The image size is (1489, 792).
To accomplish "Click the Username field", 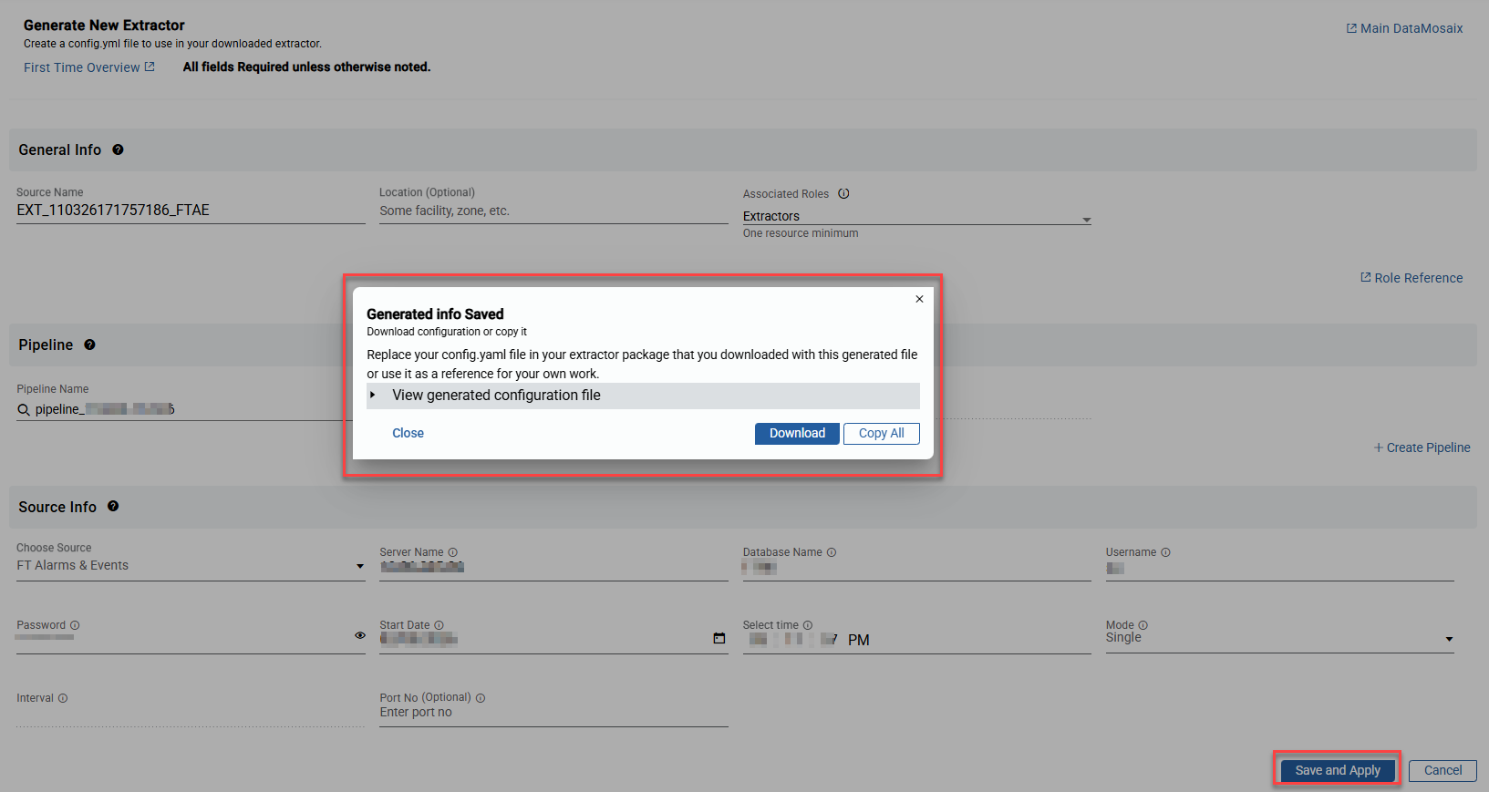I will [x=1279, y=568].
